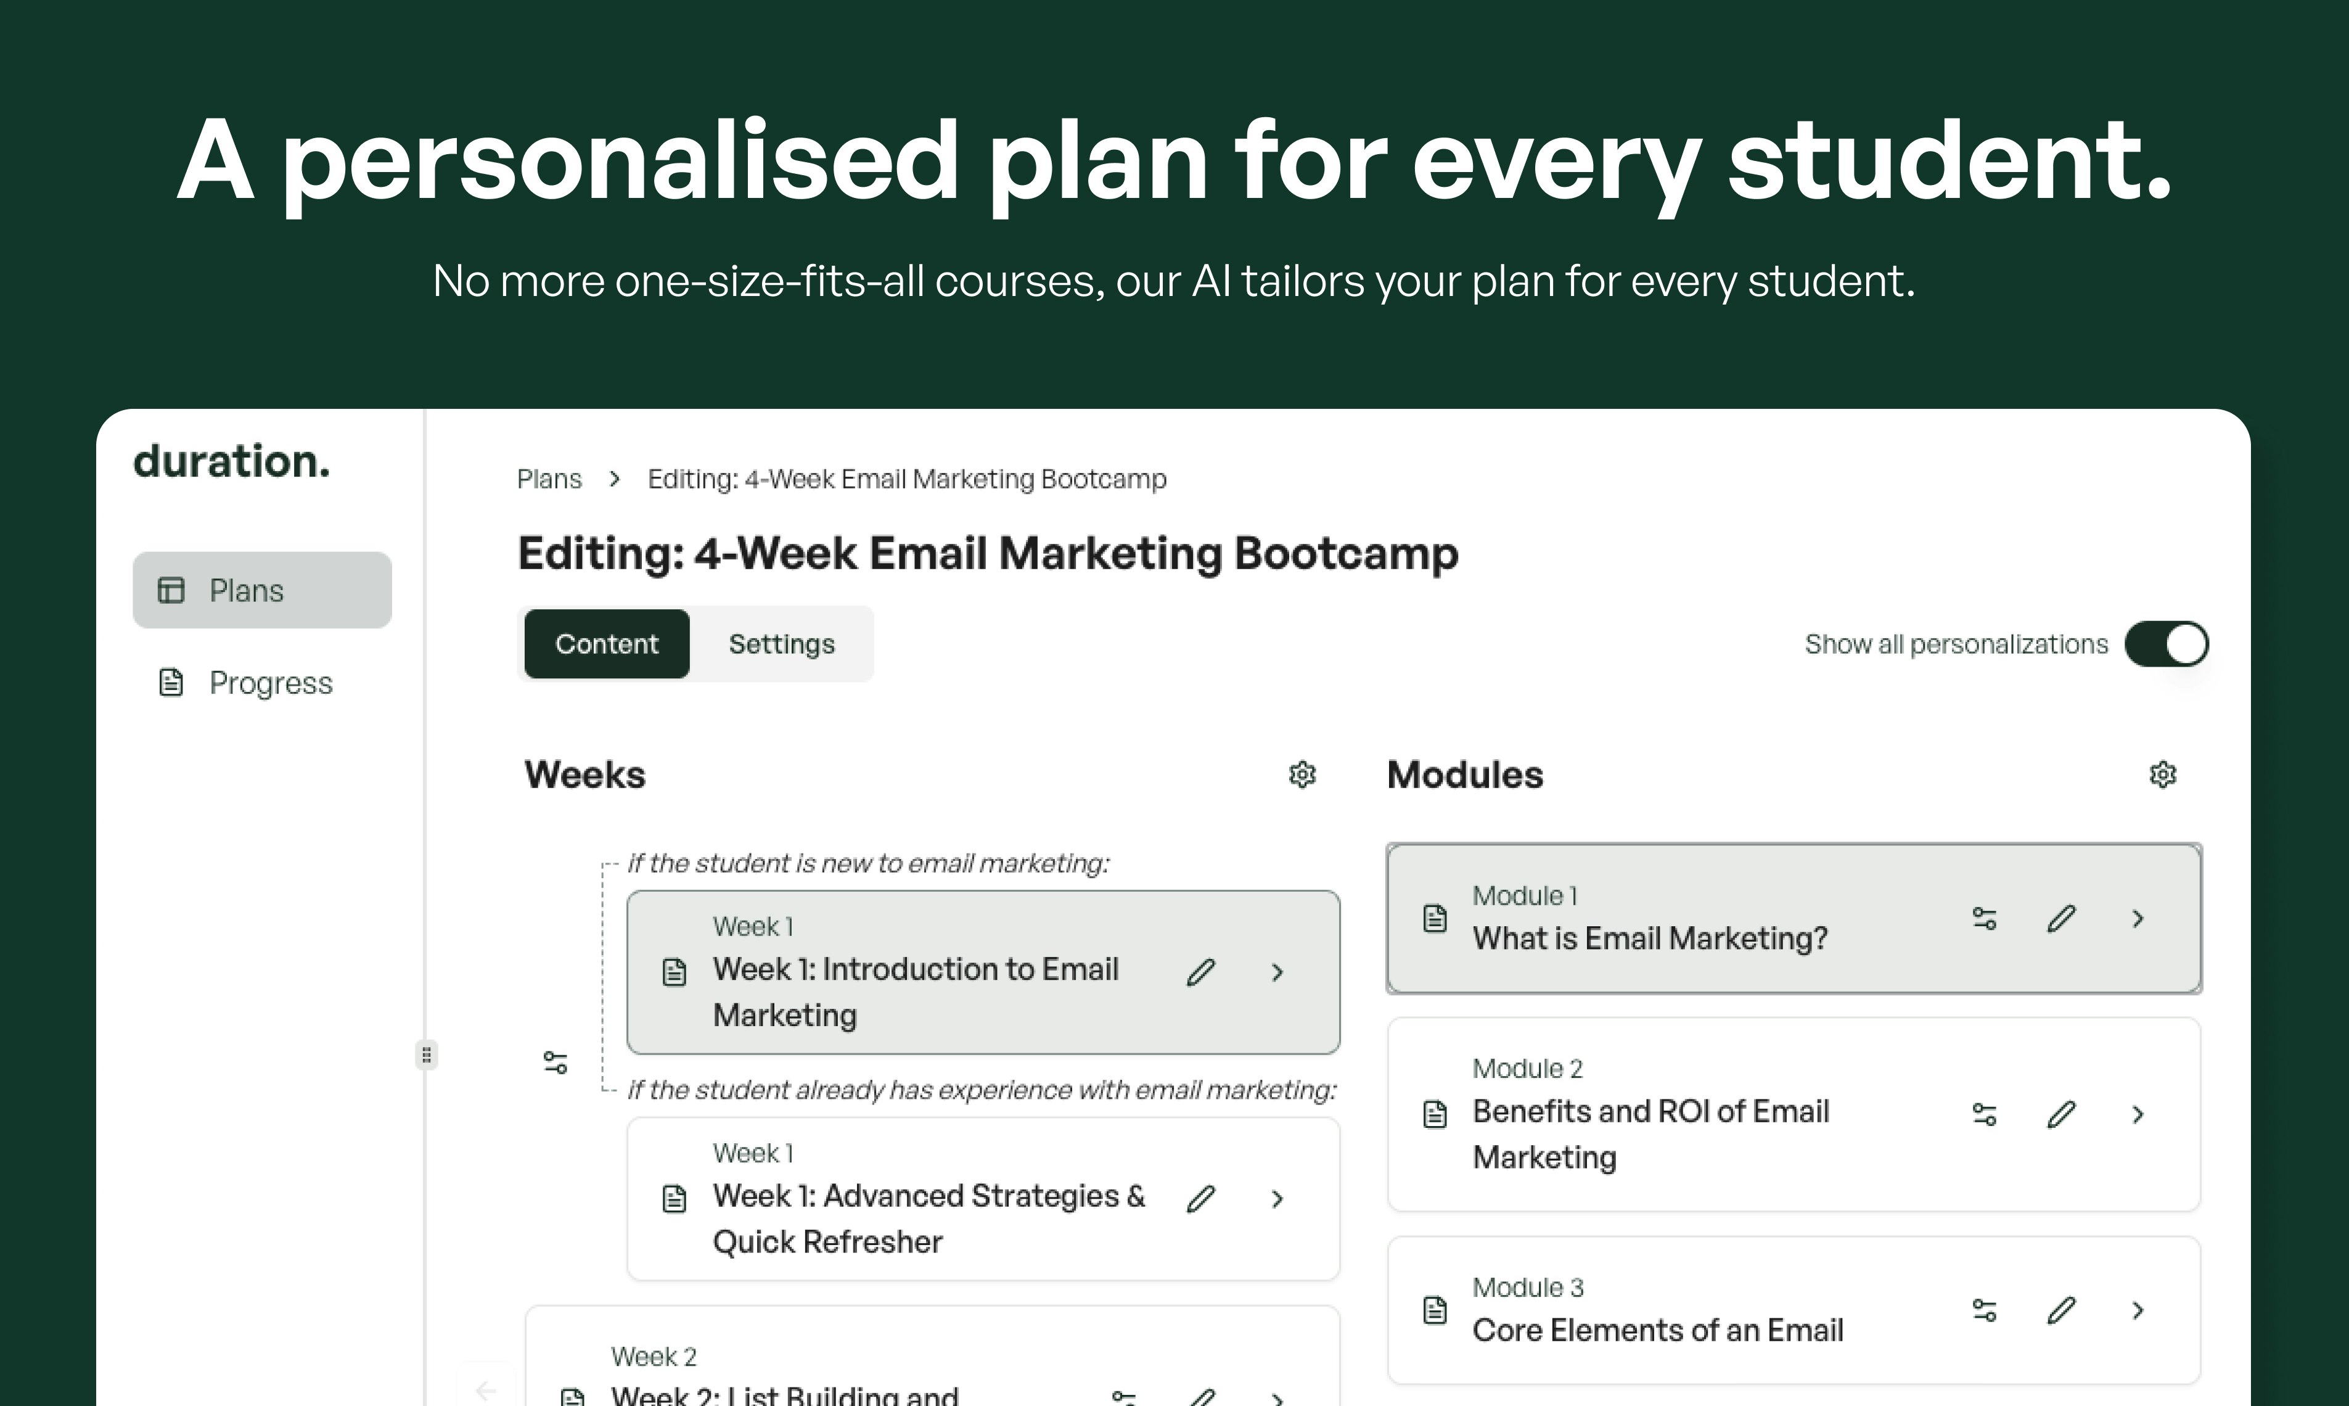2349x1406 pixels.
Task: Open personalization options for Module 1
Action: (1985, 918)
